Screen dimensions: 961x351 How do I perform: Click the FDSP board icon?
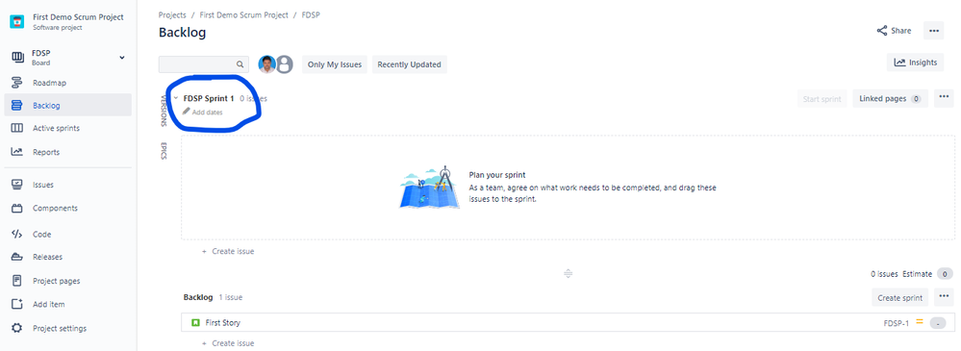[16, 57]
